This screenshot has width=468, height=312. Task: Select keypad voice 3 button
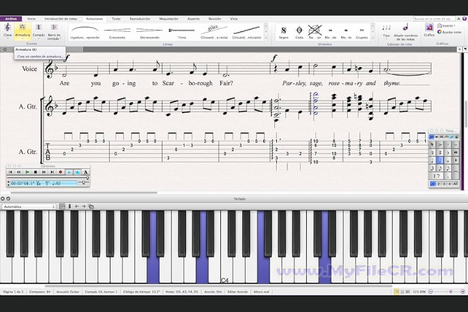pyautogui.click(x=444, y=184)
